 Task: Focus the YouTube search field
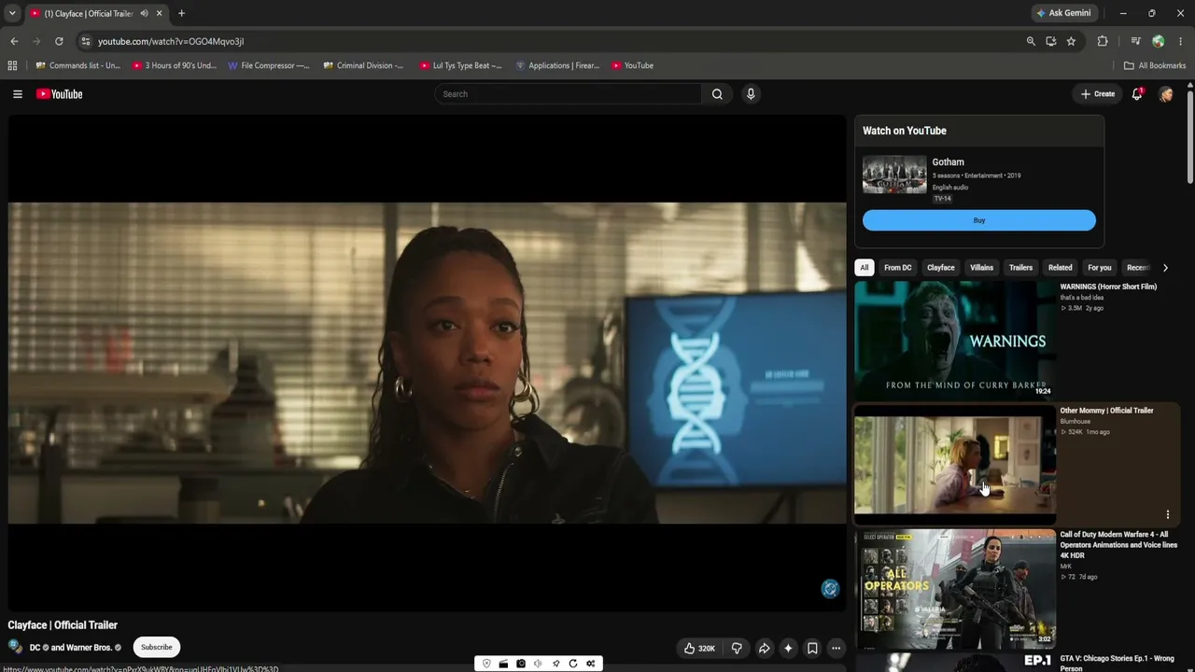pos(568,94)
